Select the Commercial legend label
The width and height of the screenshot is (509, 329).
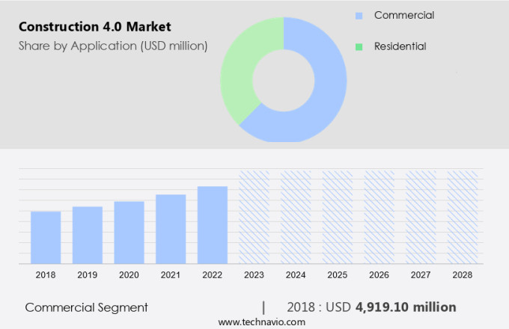[x=403, y=16]
